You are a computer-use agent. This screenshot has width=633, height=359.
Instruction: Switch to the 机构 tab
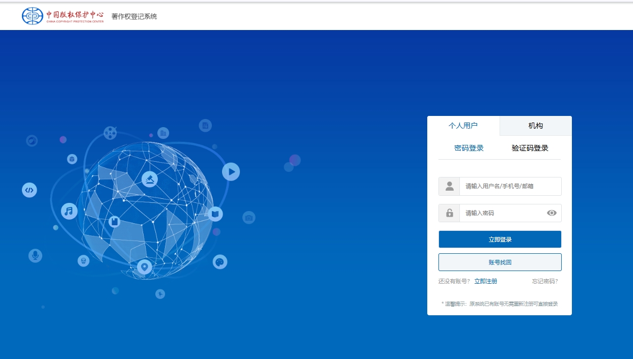(x=535, y=126)
